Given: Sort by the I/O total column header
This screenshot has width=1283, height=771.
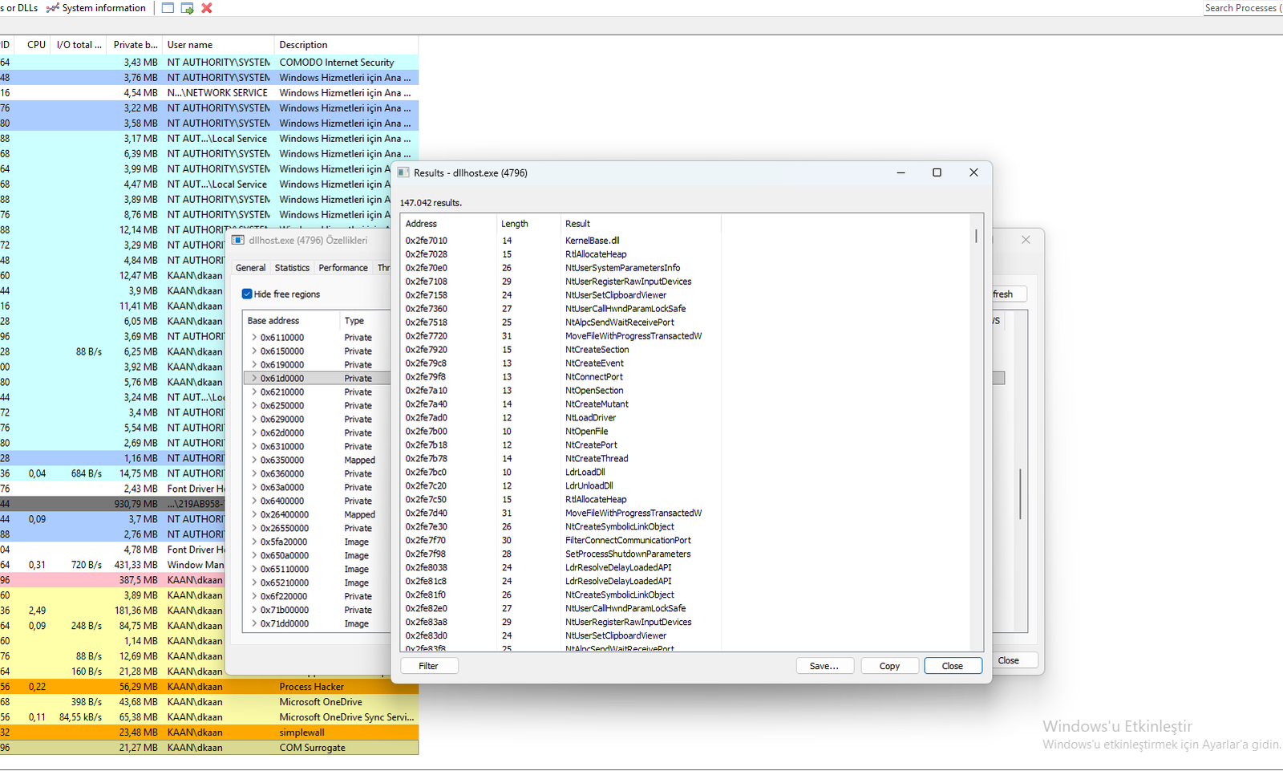Looking at the screenshot, I should click(79, 45).
